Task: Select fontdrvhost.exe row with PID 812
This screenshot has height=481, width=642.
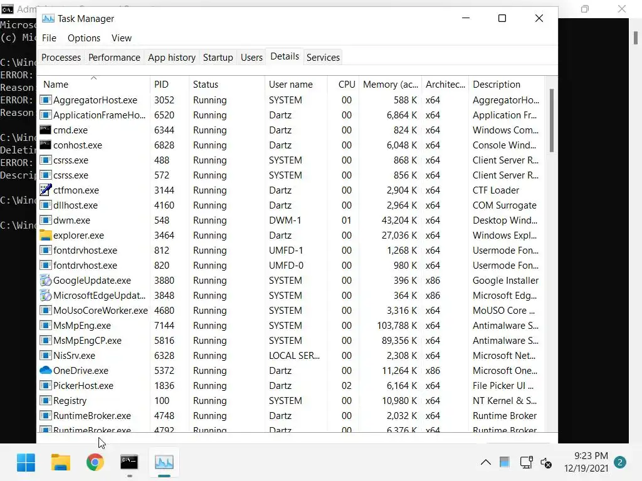Action: pyautogui.click(x=291, y=251)
